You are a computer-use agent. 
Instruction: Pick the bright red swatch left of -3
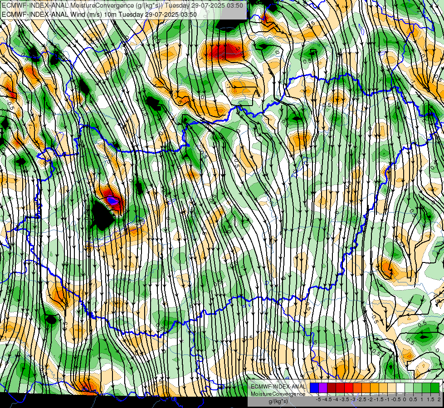click(x=349, y=388)
